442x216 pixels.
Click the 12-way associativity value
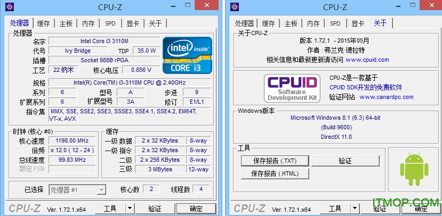[198, 169]
